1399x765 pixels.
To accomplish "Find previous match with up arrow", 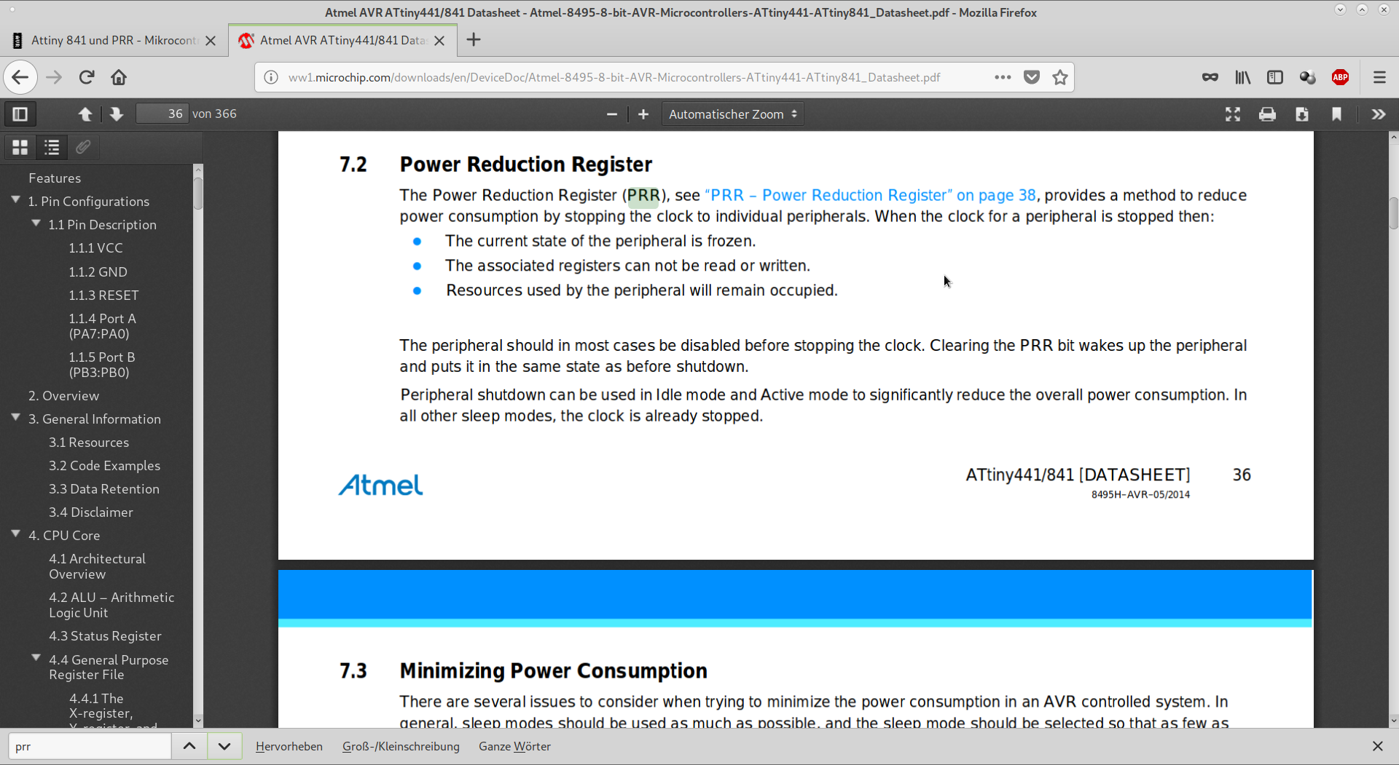I will coord(189,746).
